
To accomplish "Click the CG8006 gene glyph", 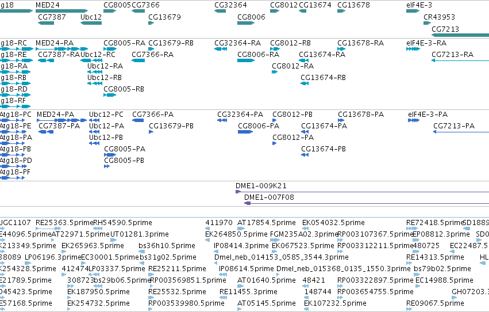I will click(246, 23).
